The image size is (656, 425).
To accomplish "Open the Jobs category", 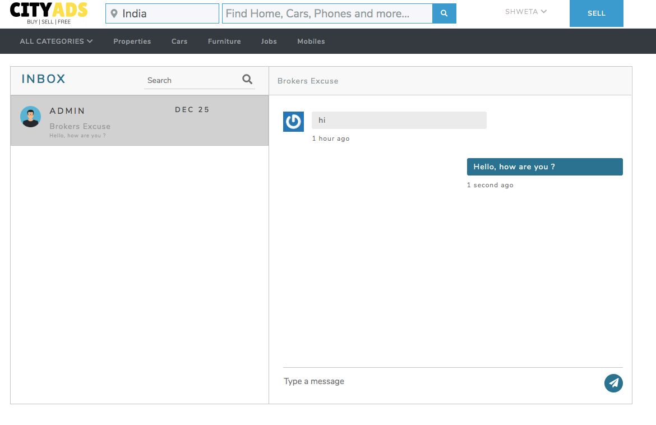I will click(x=269, y=41).
